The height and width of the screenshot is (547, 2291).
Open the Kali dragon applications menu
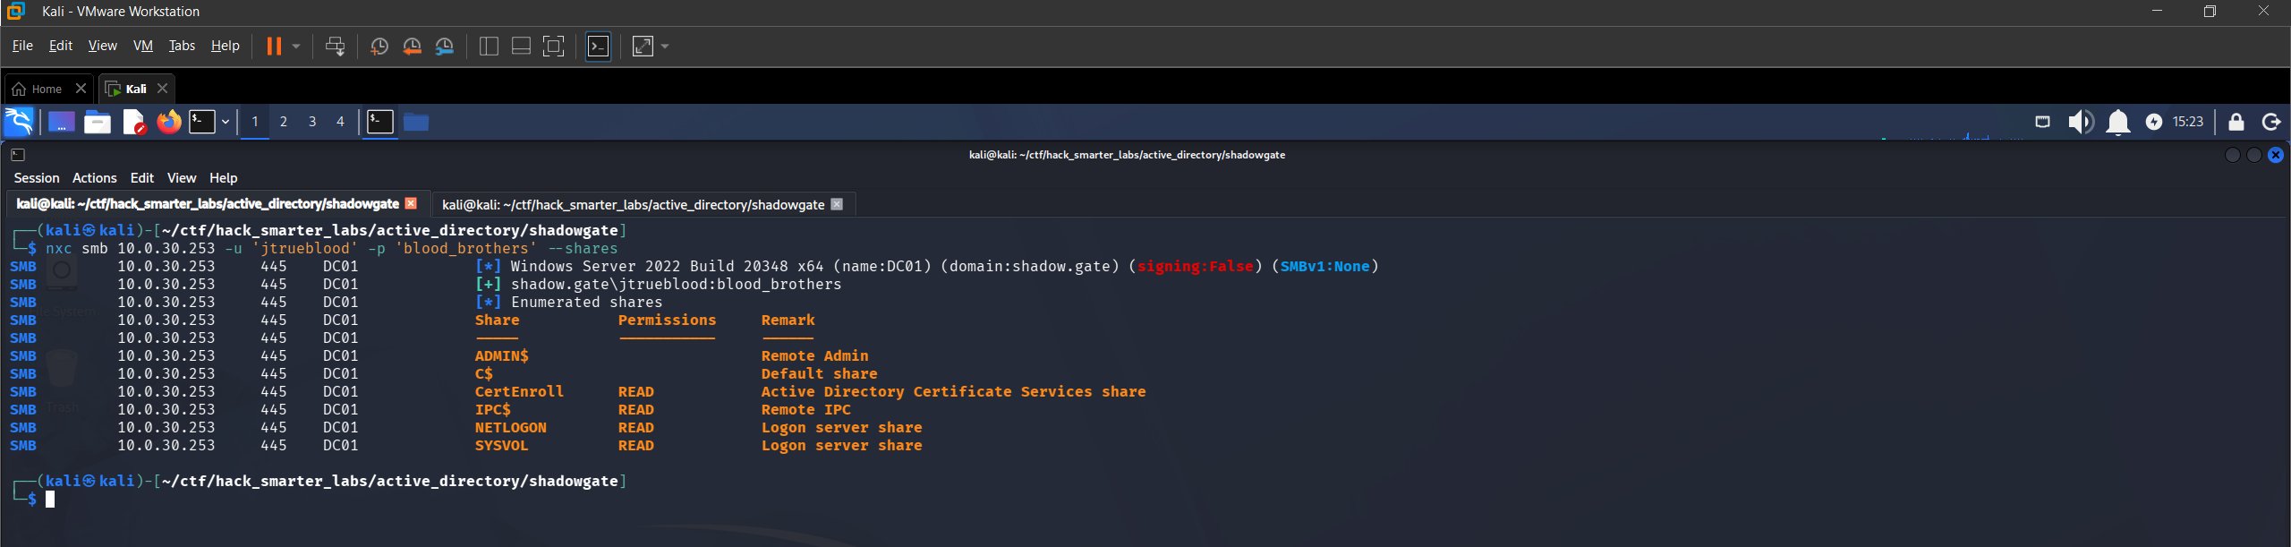click(x=19, y=122)
